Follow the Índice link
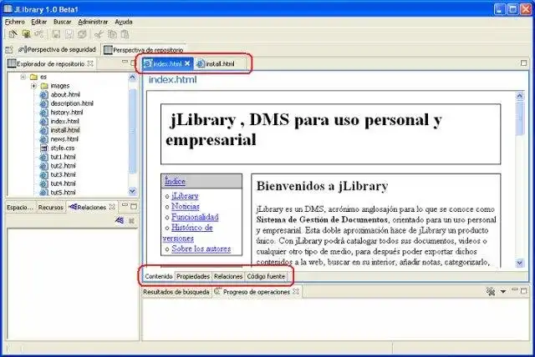The image size is (535, 357). click(x=175, y=181)
